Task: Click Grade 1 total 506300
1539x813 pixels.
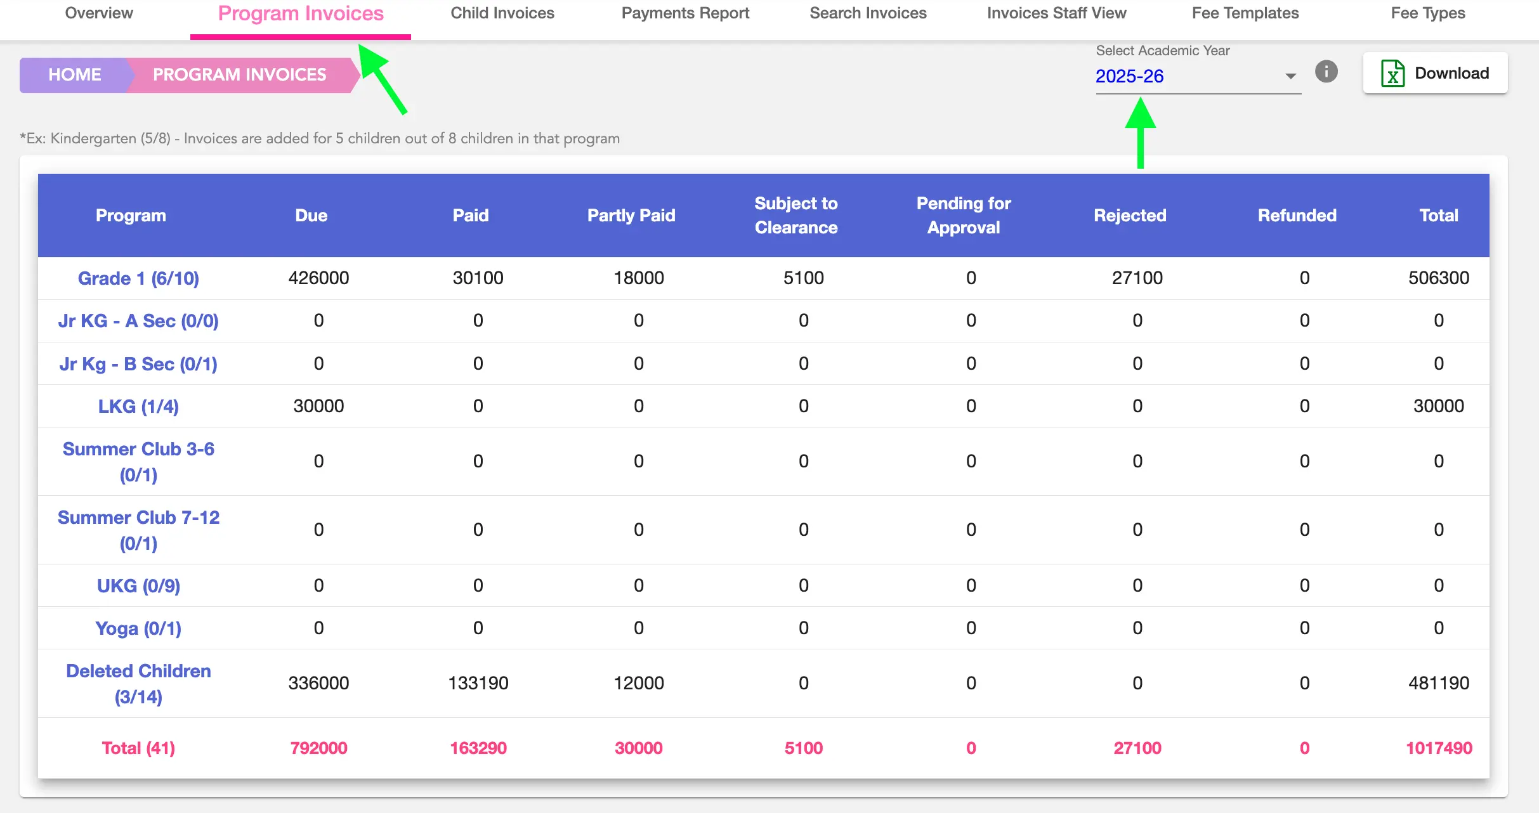Action: (1439, 278)
